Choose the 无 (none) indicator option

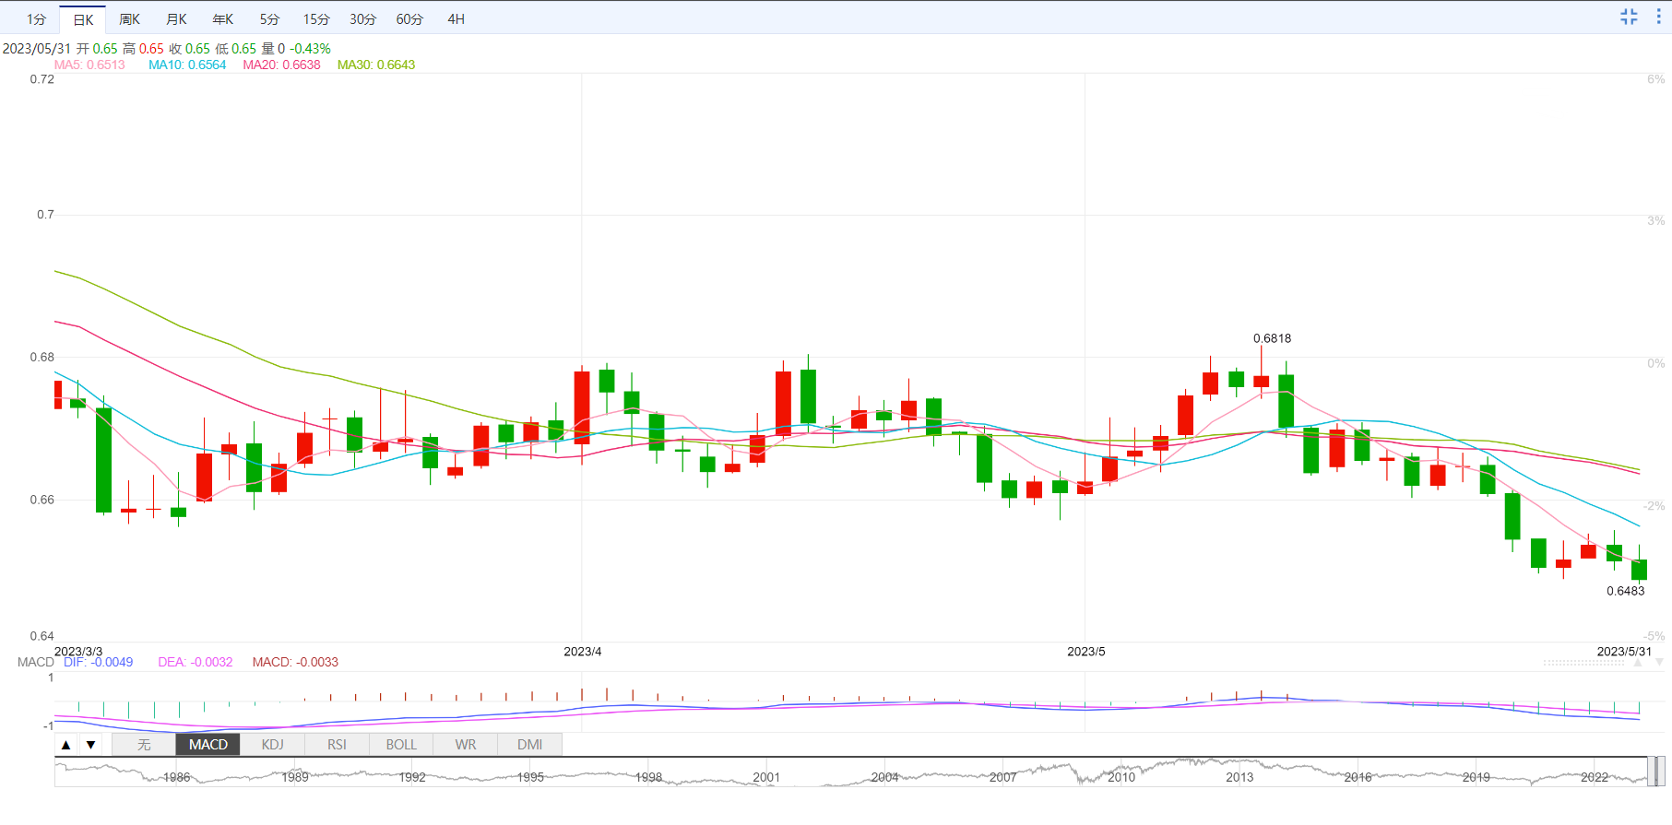144,745
